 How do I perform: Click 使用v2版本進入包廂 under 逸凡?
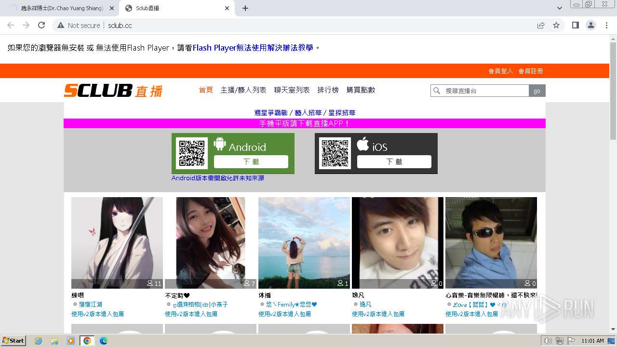[x=378, y=314]
